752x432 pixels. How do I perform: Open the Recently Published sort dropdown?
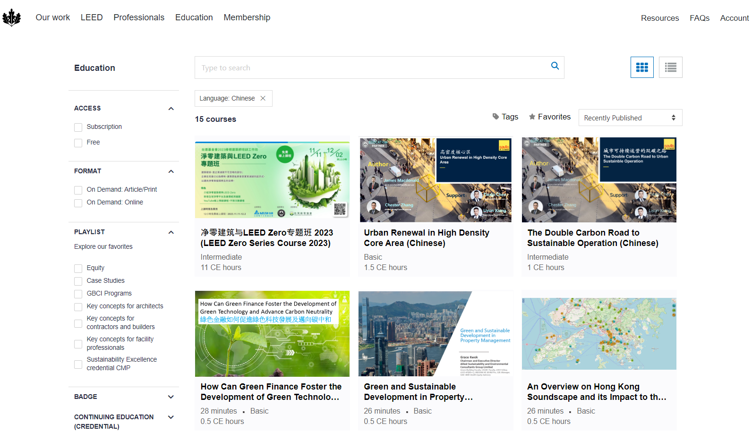(630, 118)
